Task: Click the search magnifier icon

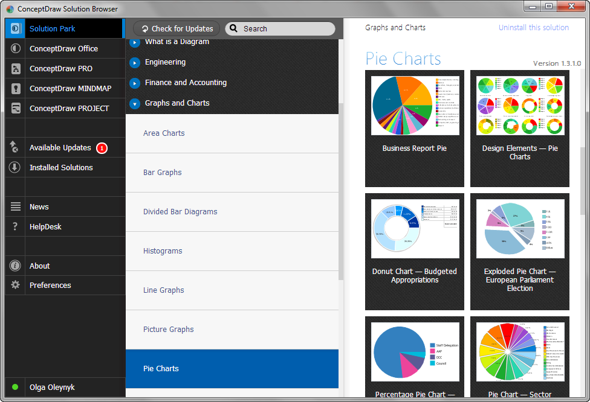Action: 234,28
